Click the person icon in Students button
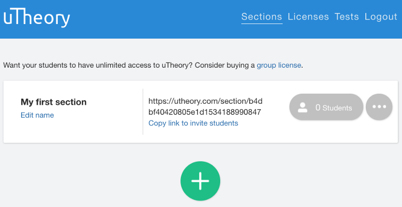 [303, 107]
